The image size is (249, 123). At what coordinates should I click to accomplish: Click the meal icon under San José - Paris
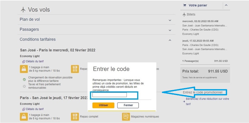(75, 69)
